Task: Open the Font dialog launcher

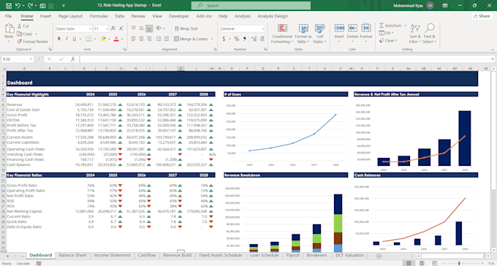Action: (124, 49)
